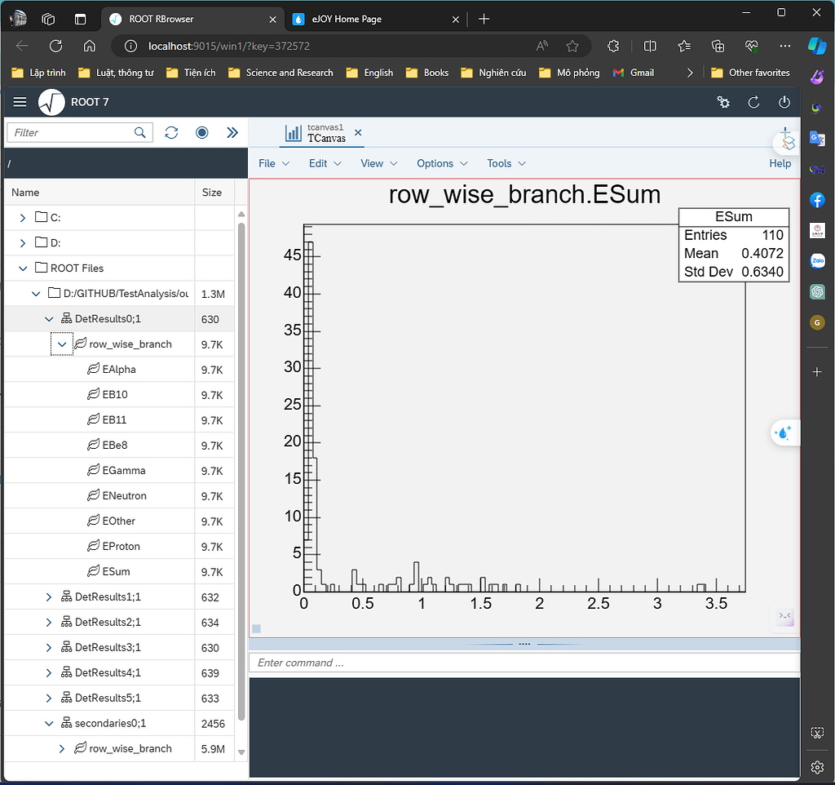Click the Help button in canvas menubar
835x785 pixels.
tap(780, 163)
